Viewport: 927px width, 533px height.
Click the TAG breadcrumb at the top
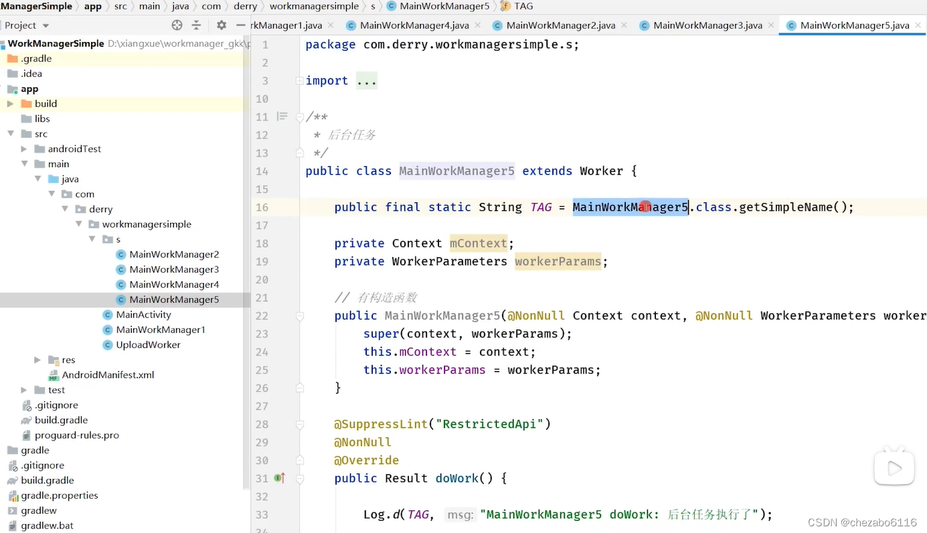click(523, 6)
